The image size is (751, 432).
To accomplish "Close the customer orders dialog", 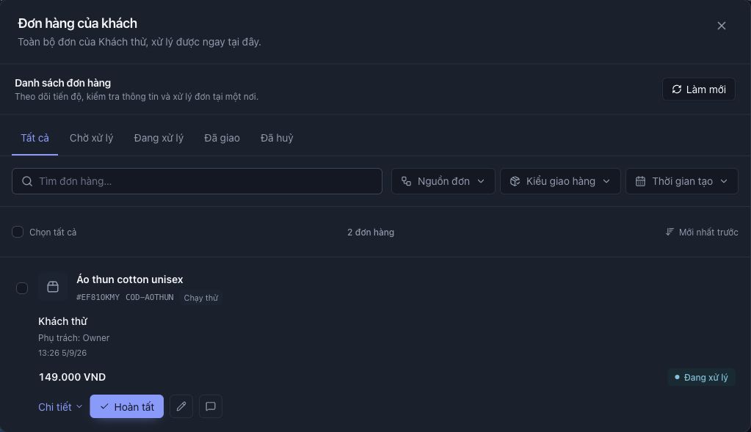I will [722, 26].
